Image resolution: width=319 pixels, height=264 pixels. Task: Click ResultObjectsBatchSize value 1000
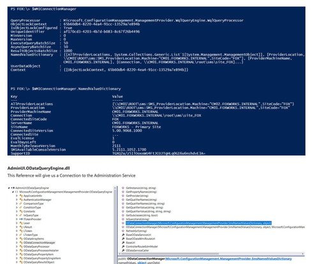coord(68,51)
